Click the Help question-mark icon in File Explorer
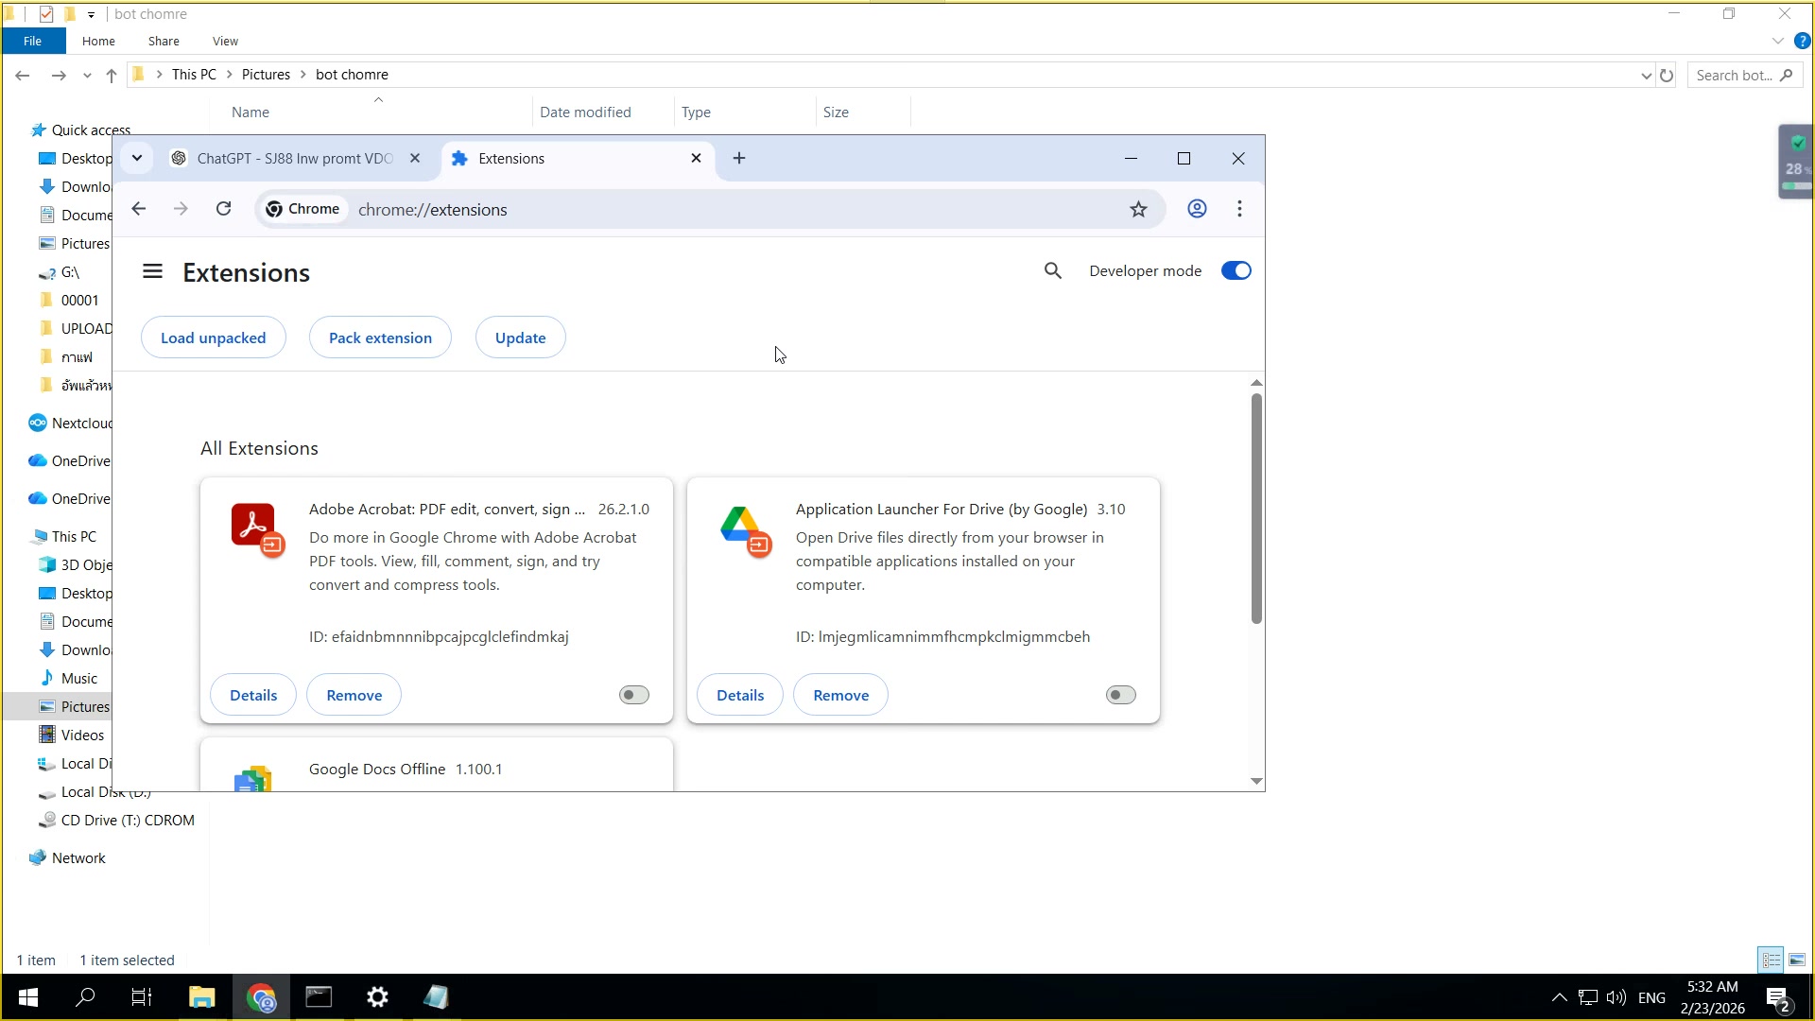The image size is (1815, 1021). [1804, 41]
